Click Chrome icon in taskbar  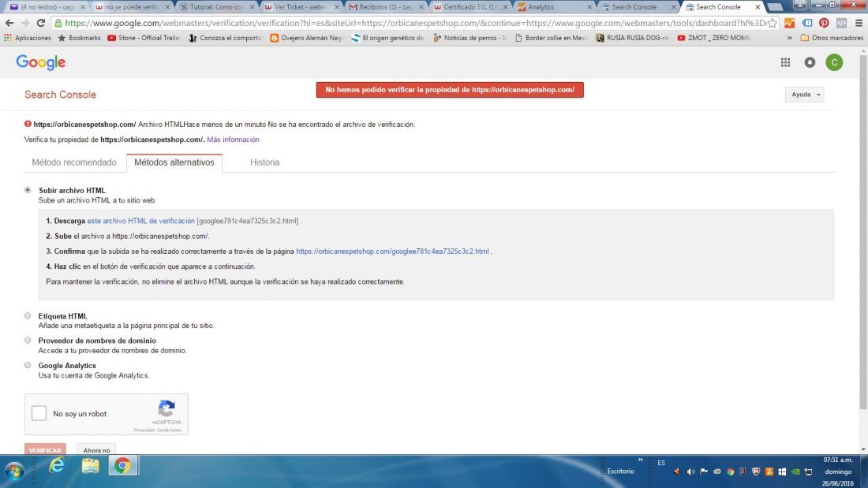[x=122, y=466]
